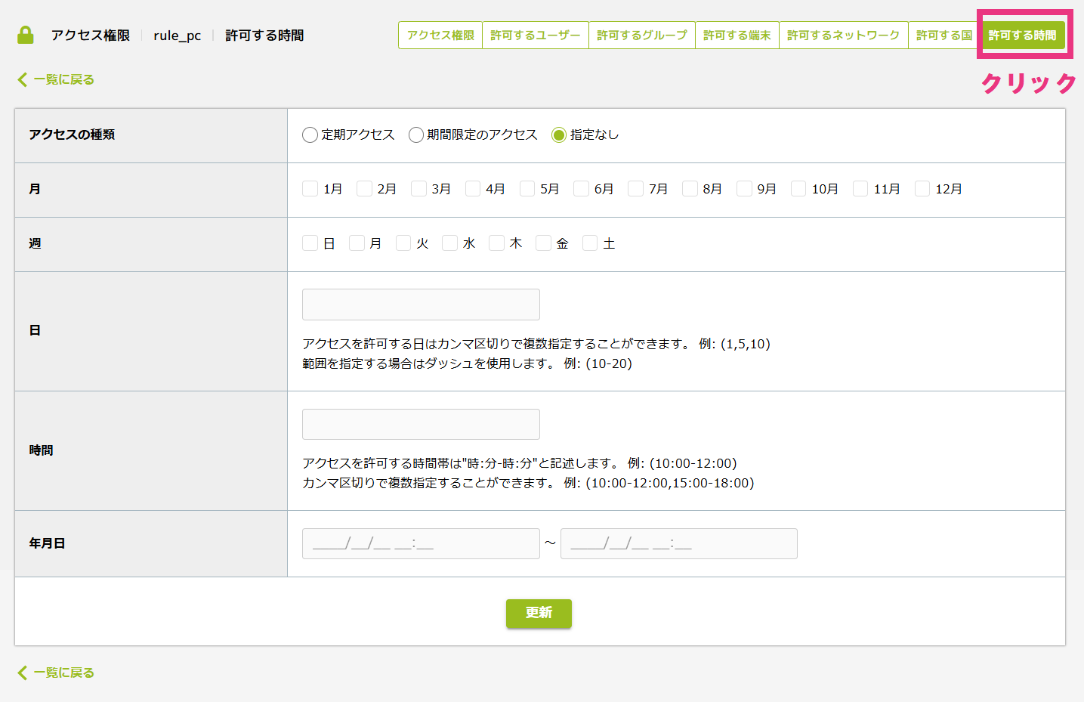1084x702 pixels.
Task: Toggle the 10月 checkbox
Action: tap(798, 188)
